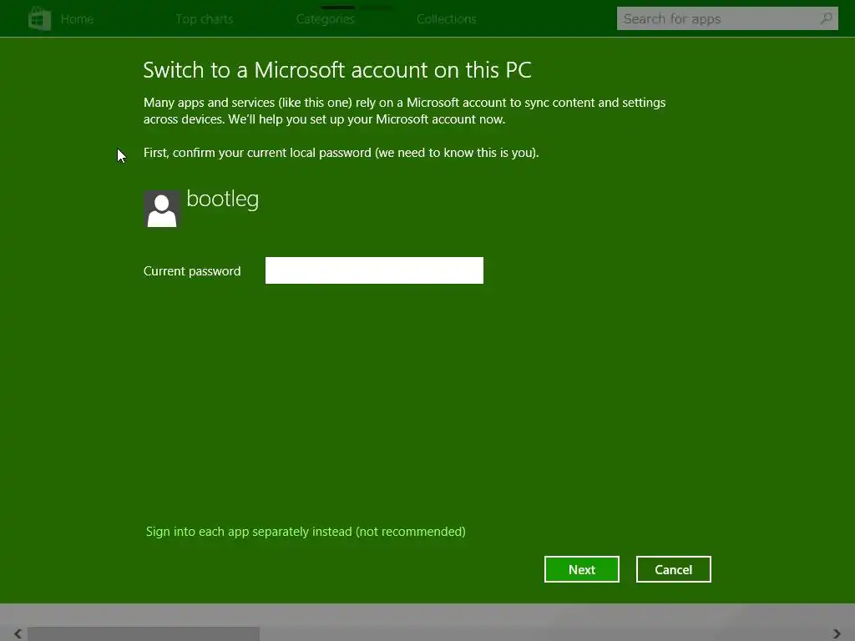Click the scrollbar left arrow

pos(18,633)
